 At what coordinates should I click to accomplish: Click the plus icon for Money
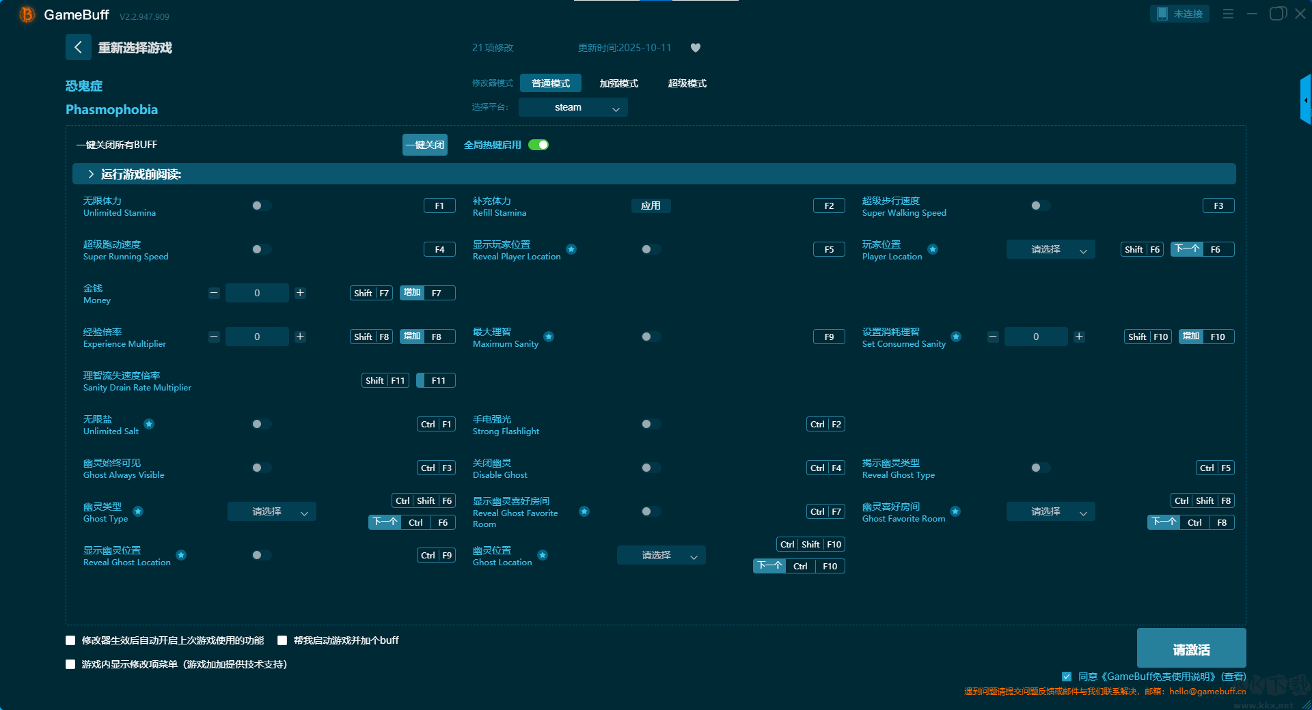click(300, 293)
